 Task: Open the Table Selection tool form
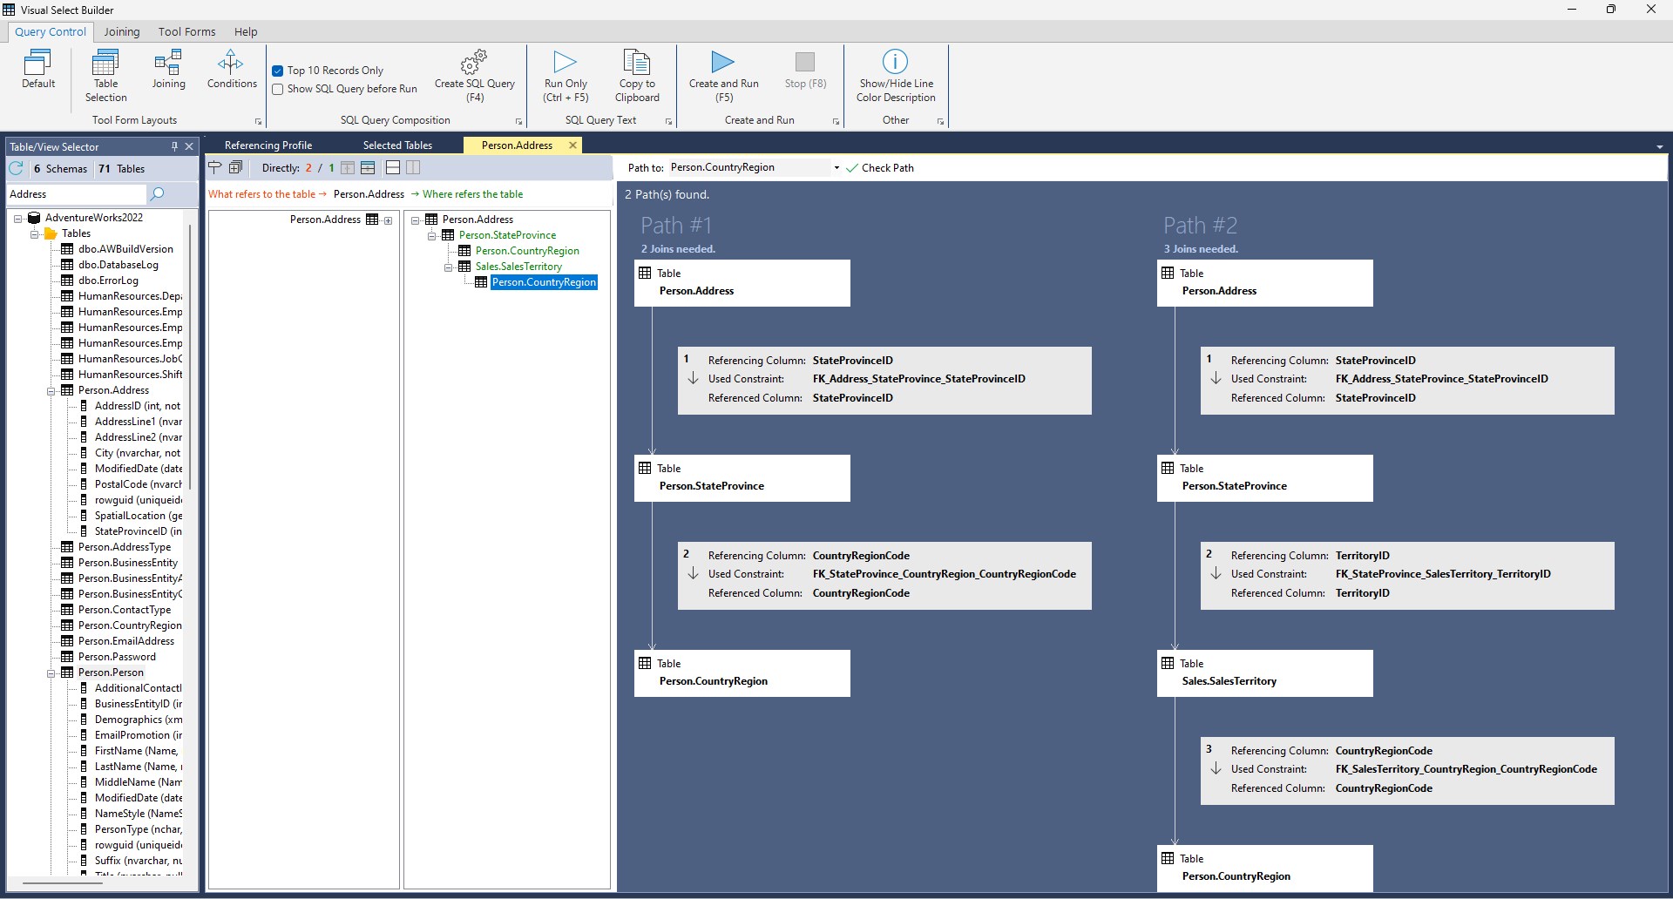(105, 76)
